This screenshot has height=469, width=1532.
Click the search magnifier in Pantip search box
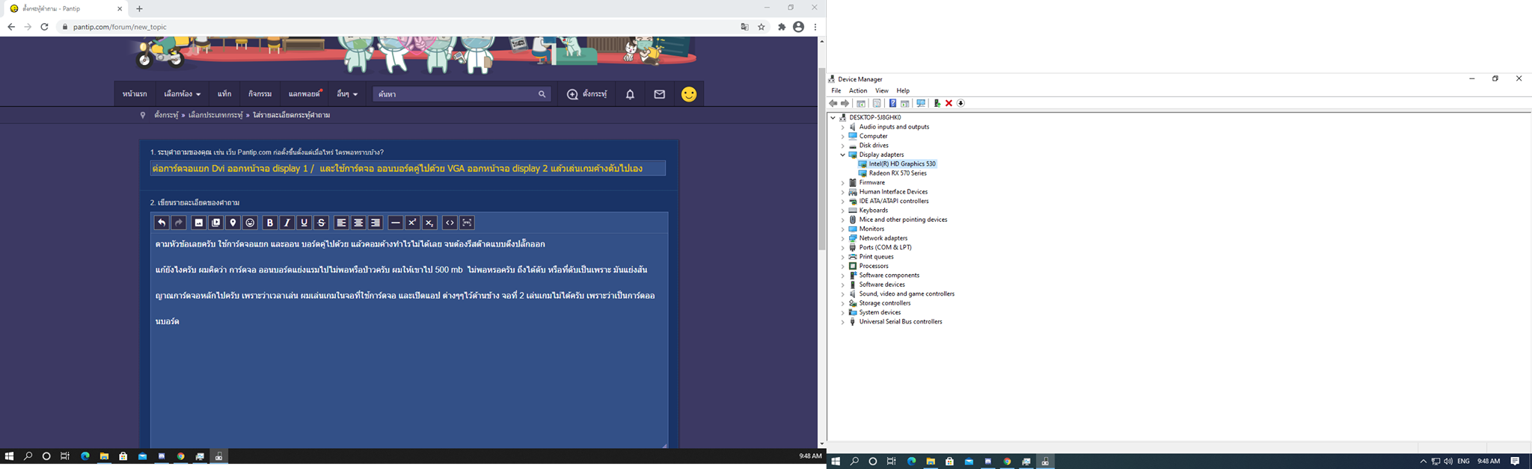tap(542, 94)
